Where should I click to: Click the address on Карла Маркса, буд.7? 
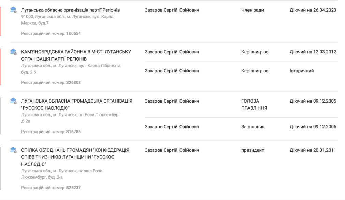pos(67,19)
